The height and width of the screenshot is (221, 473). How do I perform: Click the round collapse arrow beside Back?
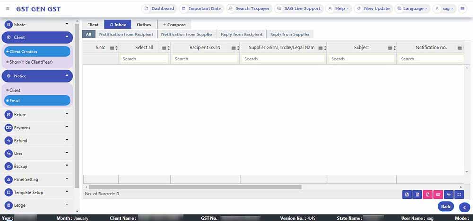tap(464, 207)
